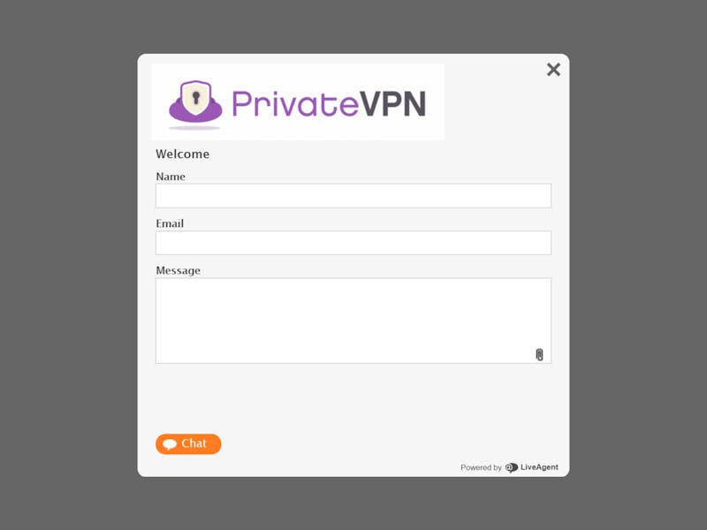Click the paperclip attach file icon
Screen dimensions: 707x530
point(539,355)
